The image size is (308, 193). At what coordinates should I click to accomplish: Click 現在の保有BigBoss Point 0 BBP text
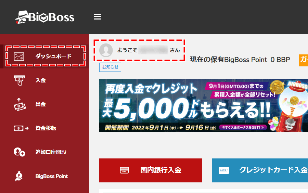coord(240,60)
